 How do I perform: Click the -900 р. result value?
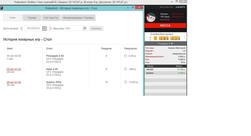click(132, 69)
